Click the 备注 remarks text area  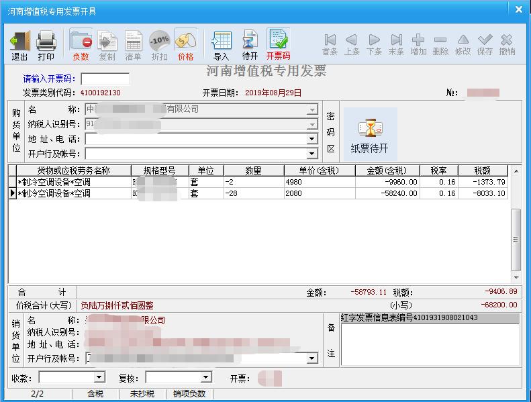tap(430, 346)
